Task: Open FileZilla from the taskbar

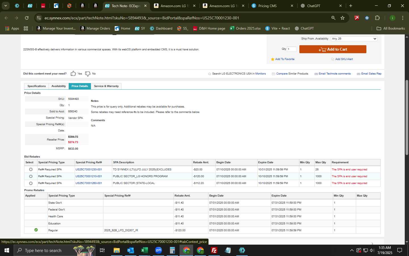Action: coord(214,250)
